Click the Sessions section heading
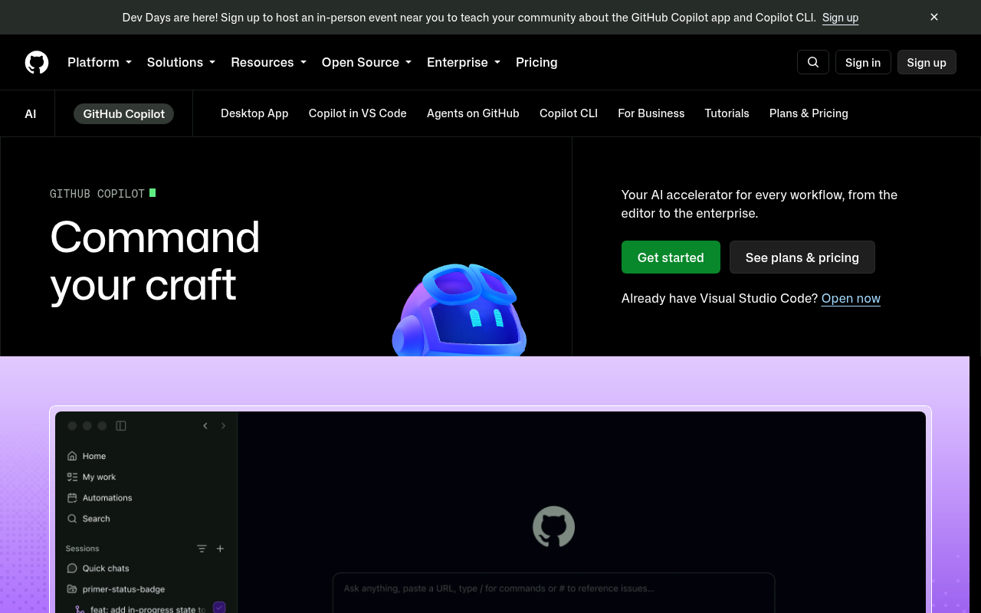 tap(83, 549)
